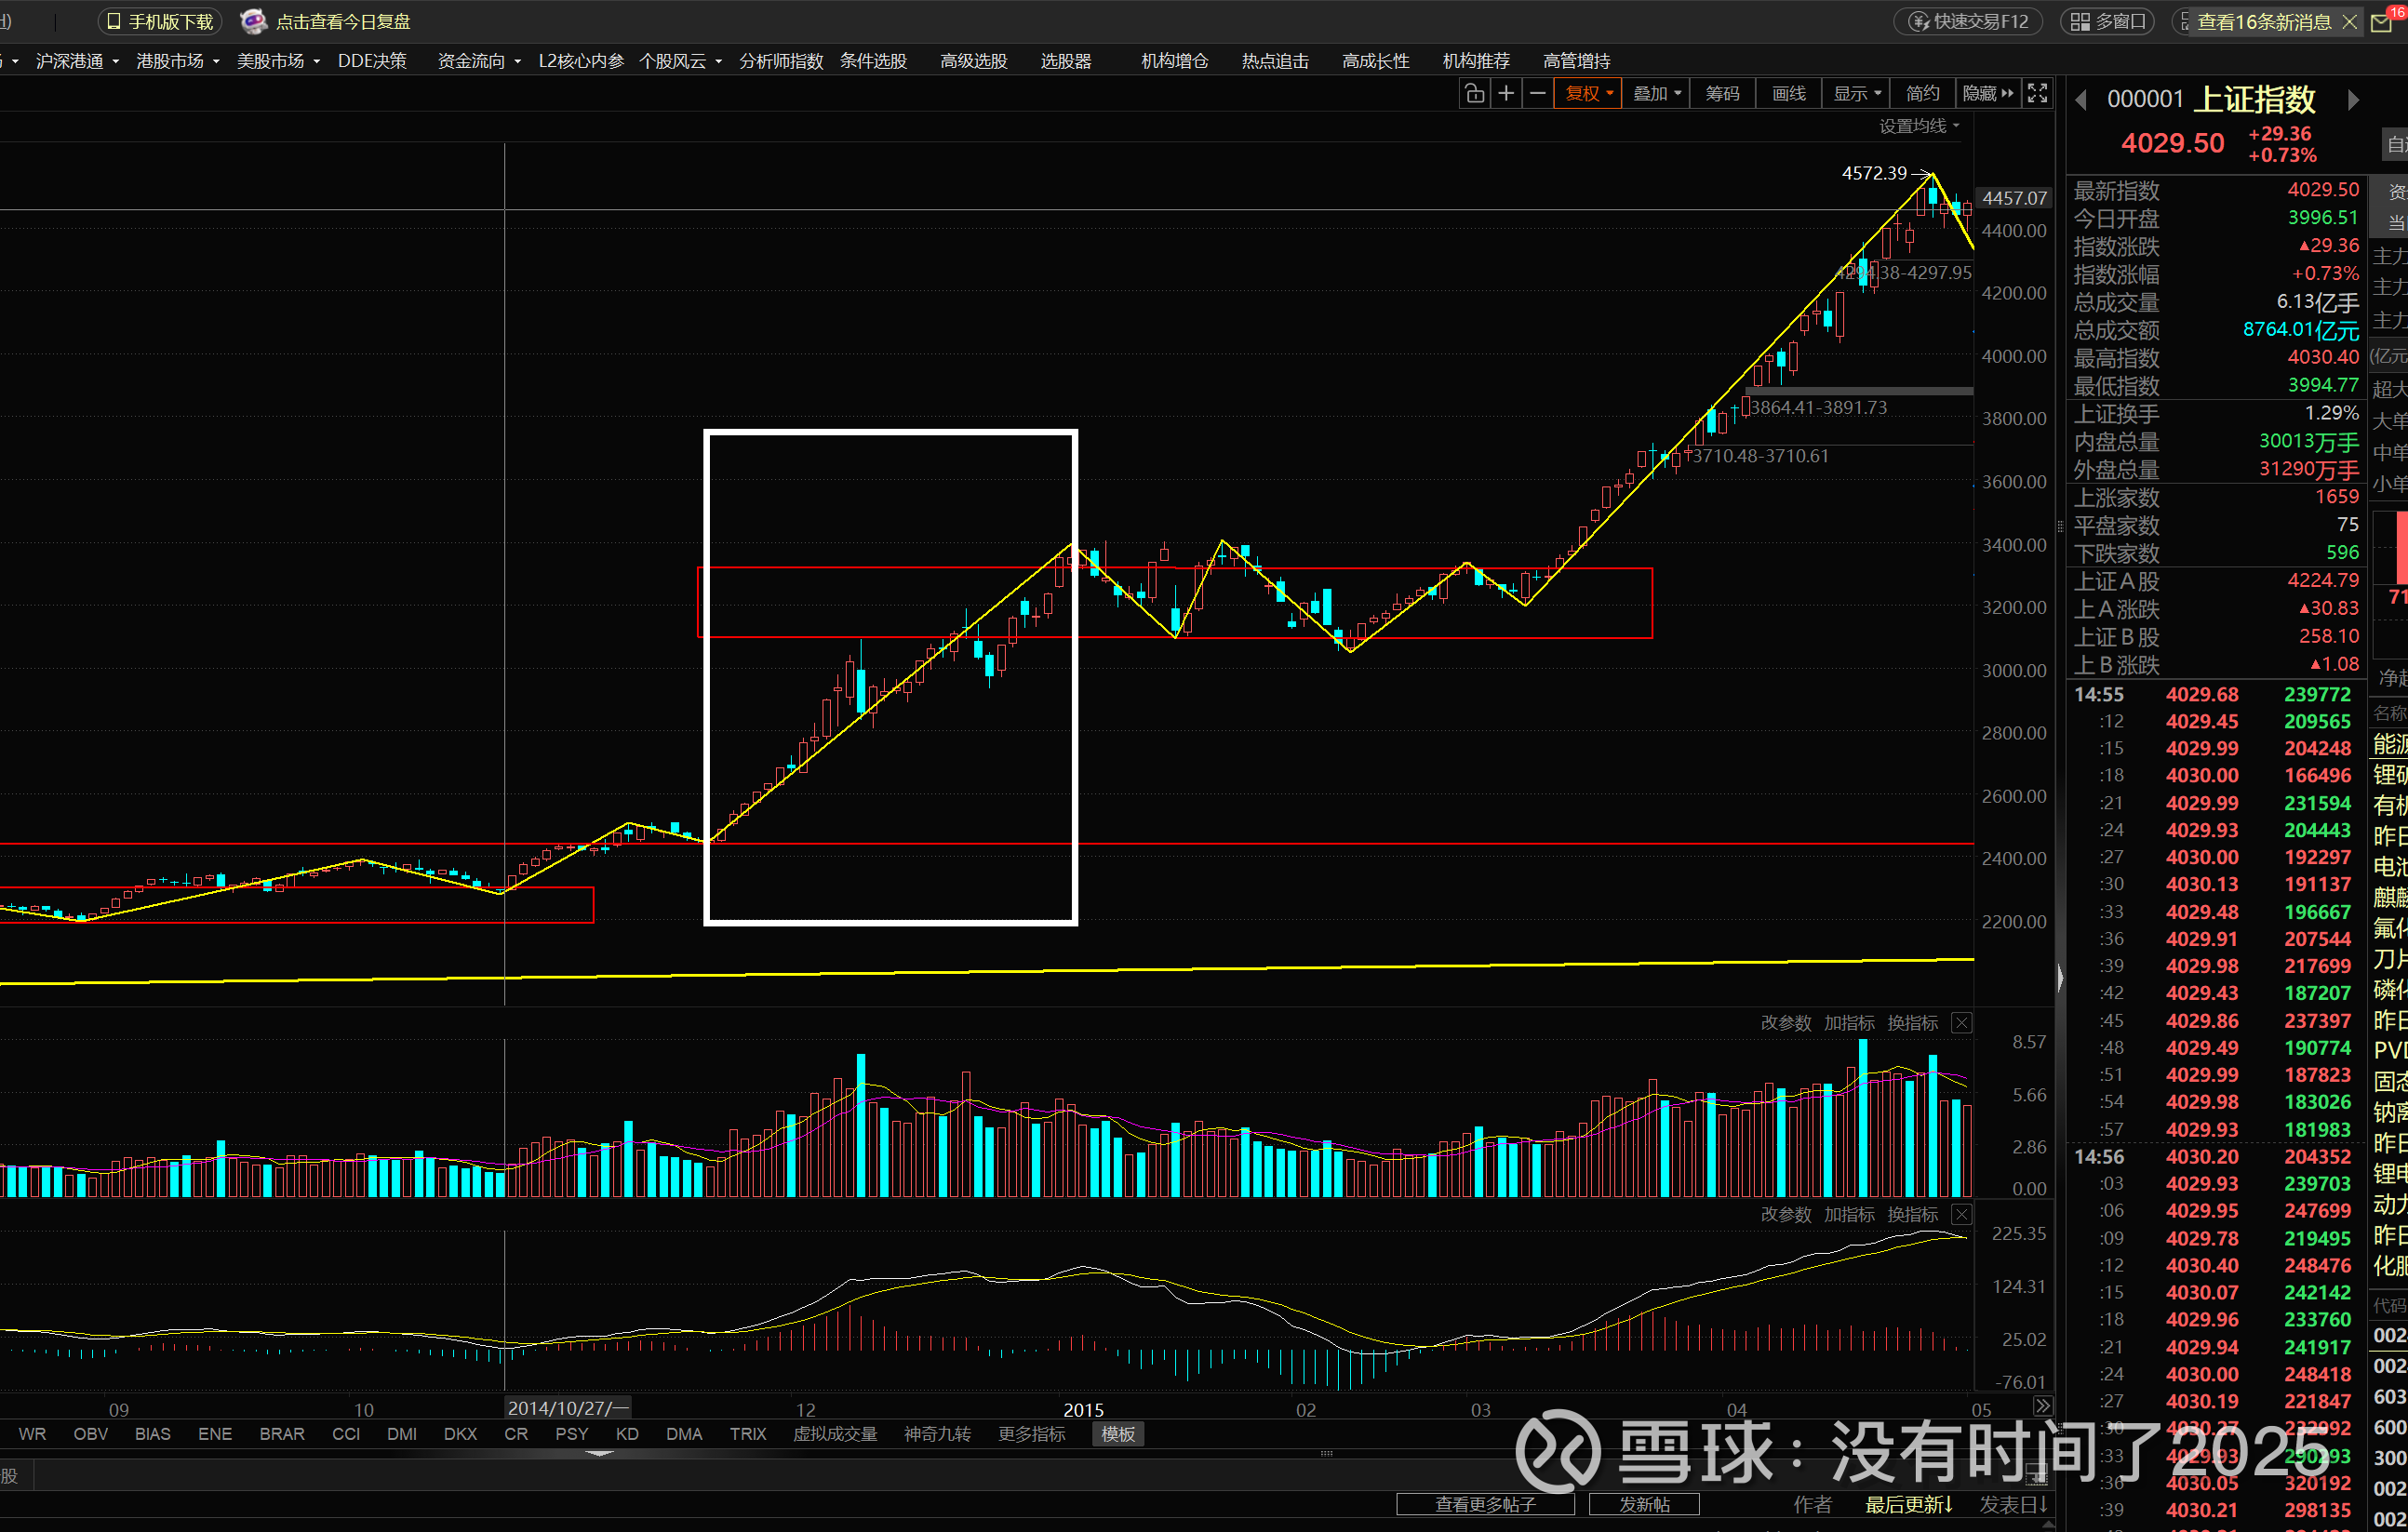
Task: Click 快速交易F12 quick trade button
Action: tap(1969, 22)
